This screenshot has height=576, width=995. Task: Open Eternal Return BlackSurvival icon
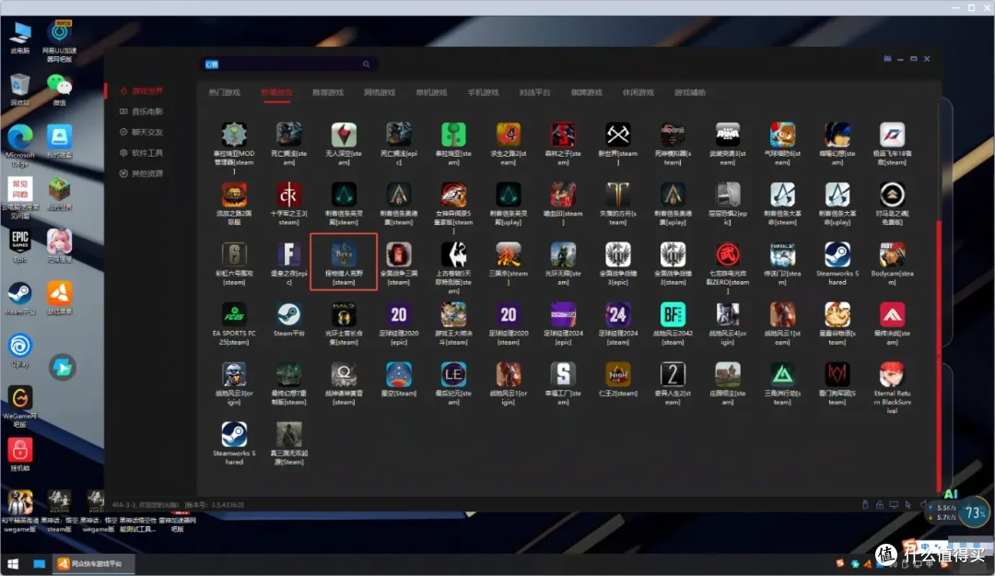[892, 375]
